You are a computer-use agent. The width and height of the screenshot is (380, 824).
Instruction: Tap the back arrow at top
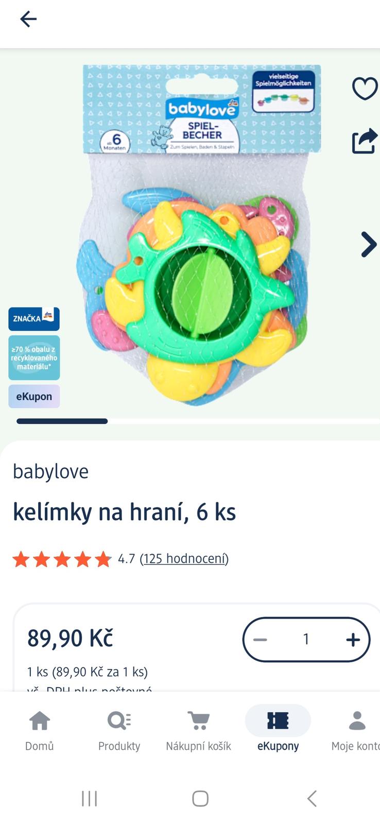(x=28, y=20)
